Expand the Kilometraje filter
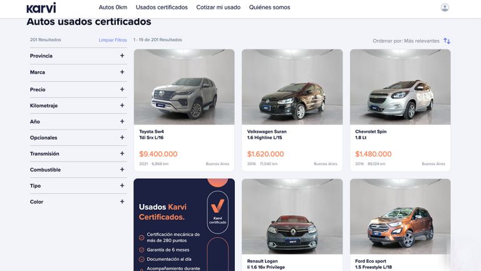This screenshot has width=481, height=271. tap(122, 105)
